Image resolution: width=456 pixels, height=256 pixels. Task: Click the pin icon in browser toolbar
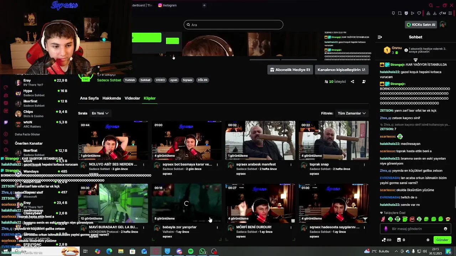(x=393, y=13)
